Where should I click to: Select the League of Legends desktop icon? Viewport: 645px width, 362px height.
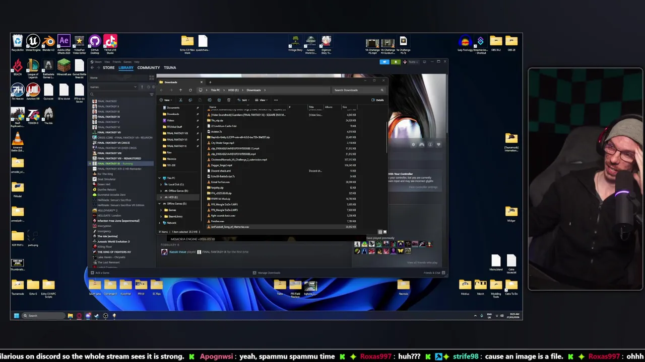[33, 69]
